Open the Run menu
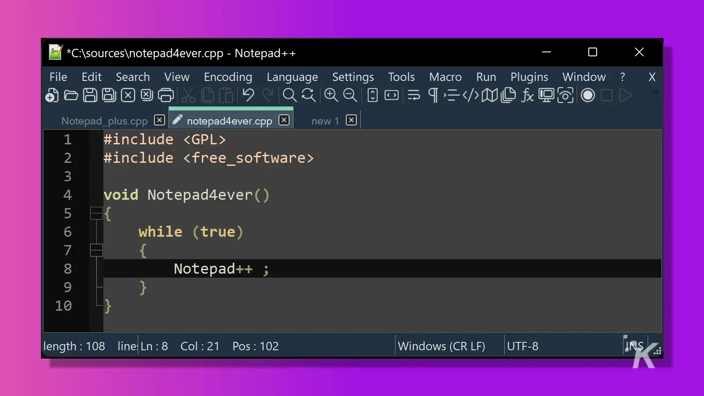Screen dimensions: 704x396 (x=486, y=77)
